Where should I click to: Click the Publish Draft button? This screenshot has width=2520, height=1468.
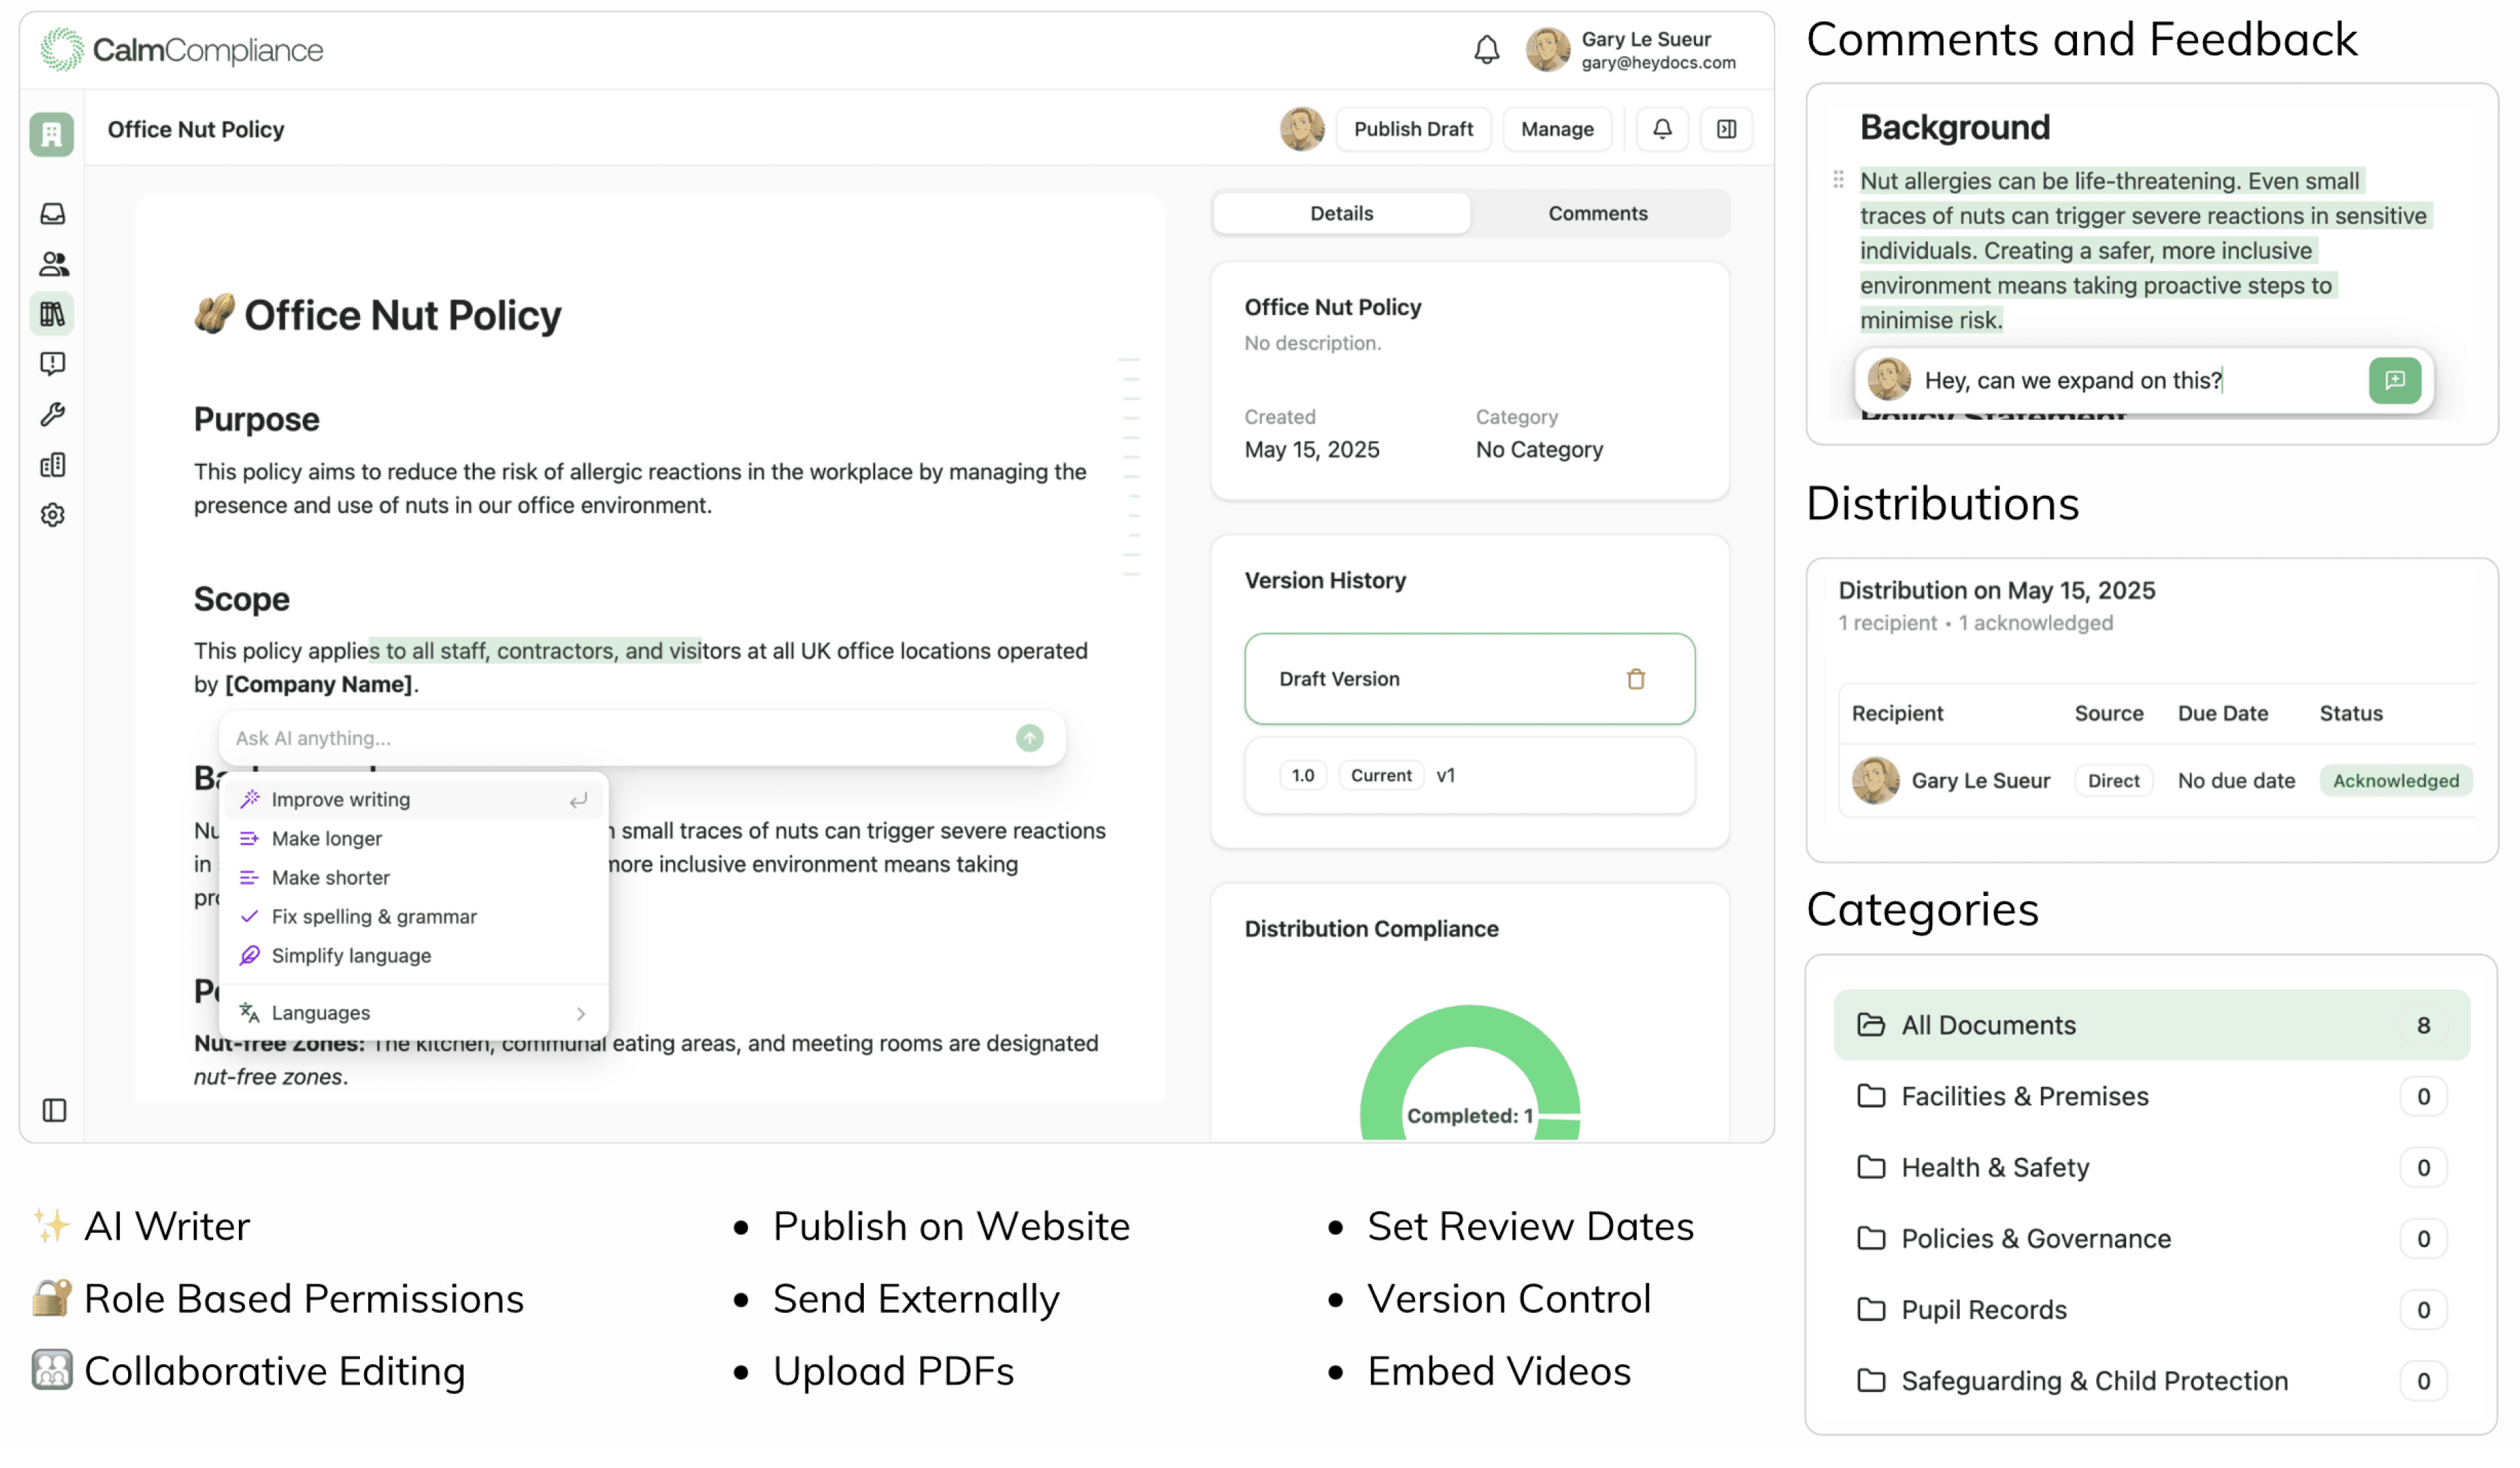coord(1413,129)
